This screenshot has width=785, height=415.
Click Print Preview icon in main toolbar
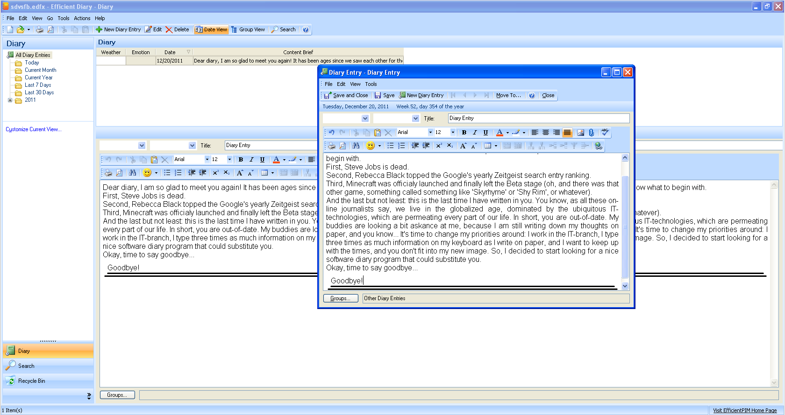[x=50, y=29]
